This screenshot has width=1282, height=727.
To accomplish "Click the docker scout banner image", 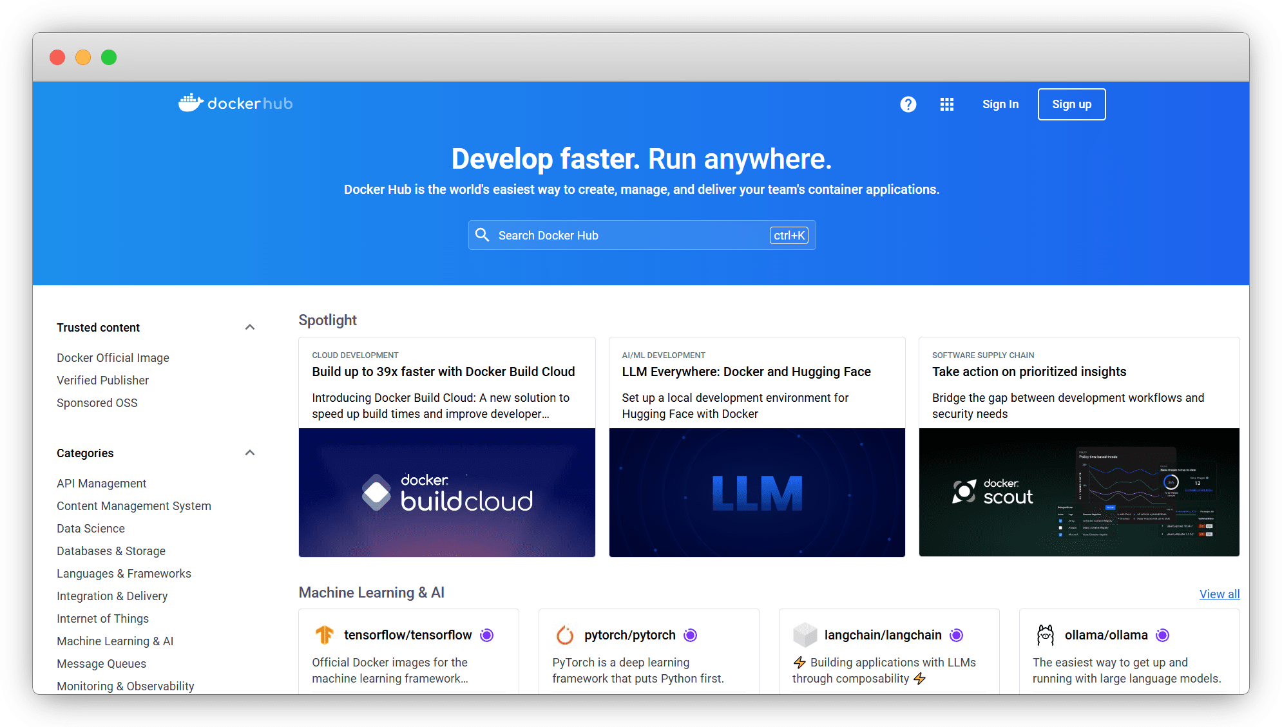I will coord(1078,493).
